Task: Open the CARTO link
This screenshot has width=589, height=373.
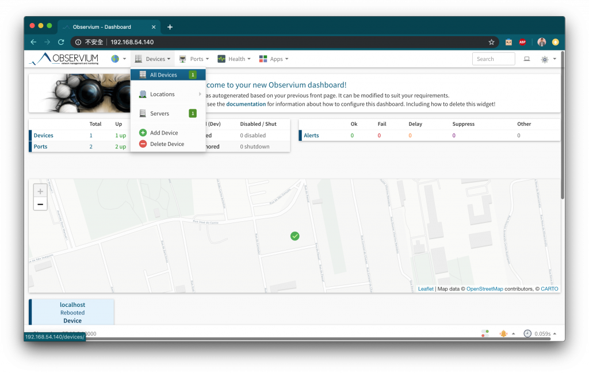Action: (x=549, y=289)
